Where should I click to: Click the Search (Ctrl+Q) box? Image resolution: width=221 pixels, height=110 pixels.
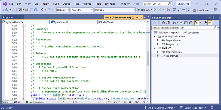tap(157, 4)
